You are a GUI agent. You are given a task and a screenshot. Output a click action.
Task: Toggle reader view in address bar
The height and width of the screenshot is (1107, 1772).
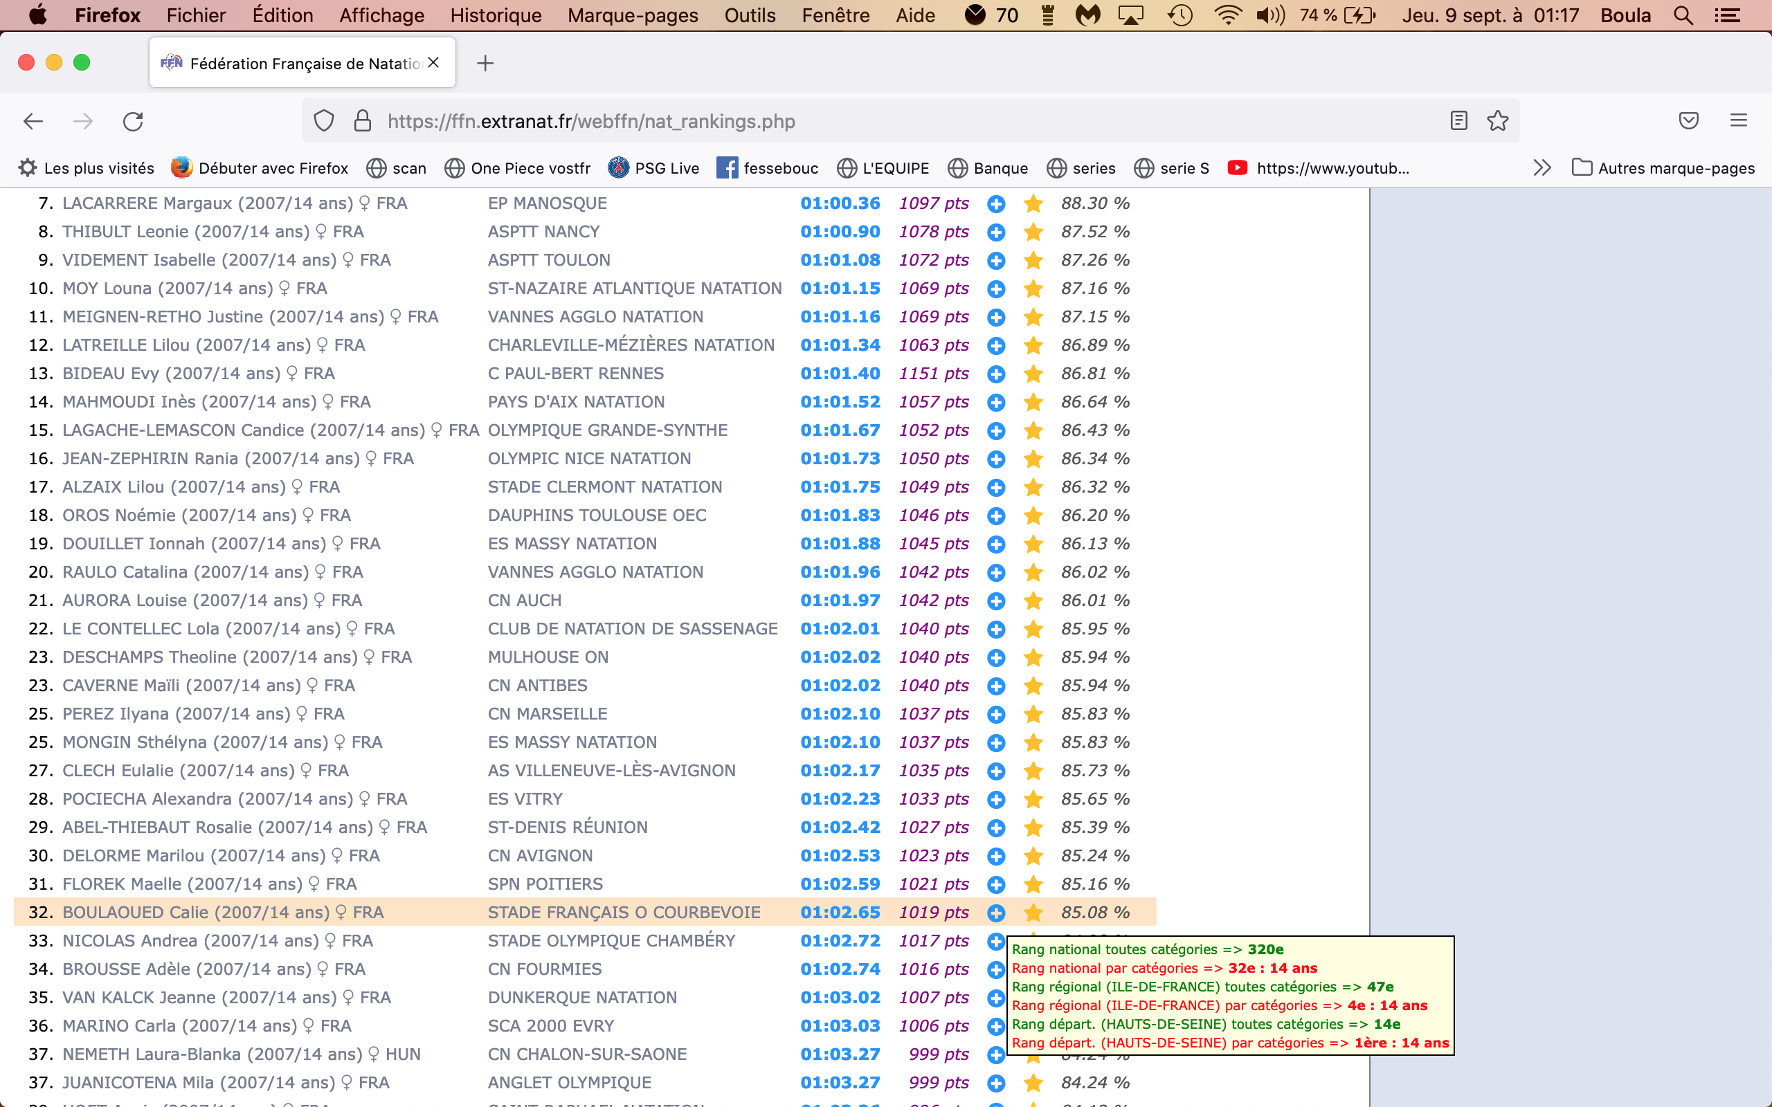click(x=1458, y=121)
